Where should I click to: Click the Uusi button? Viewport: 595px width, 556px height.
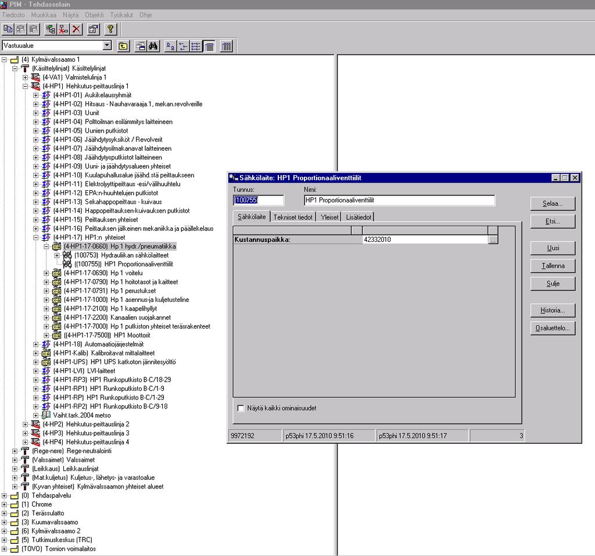pyautogui.click(x=553, y=248)
